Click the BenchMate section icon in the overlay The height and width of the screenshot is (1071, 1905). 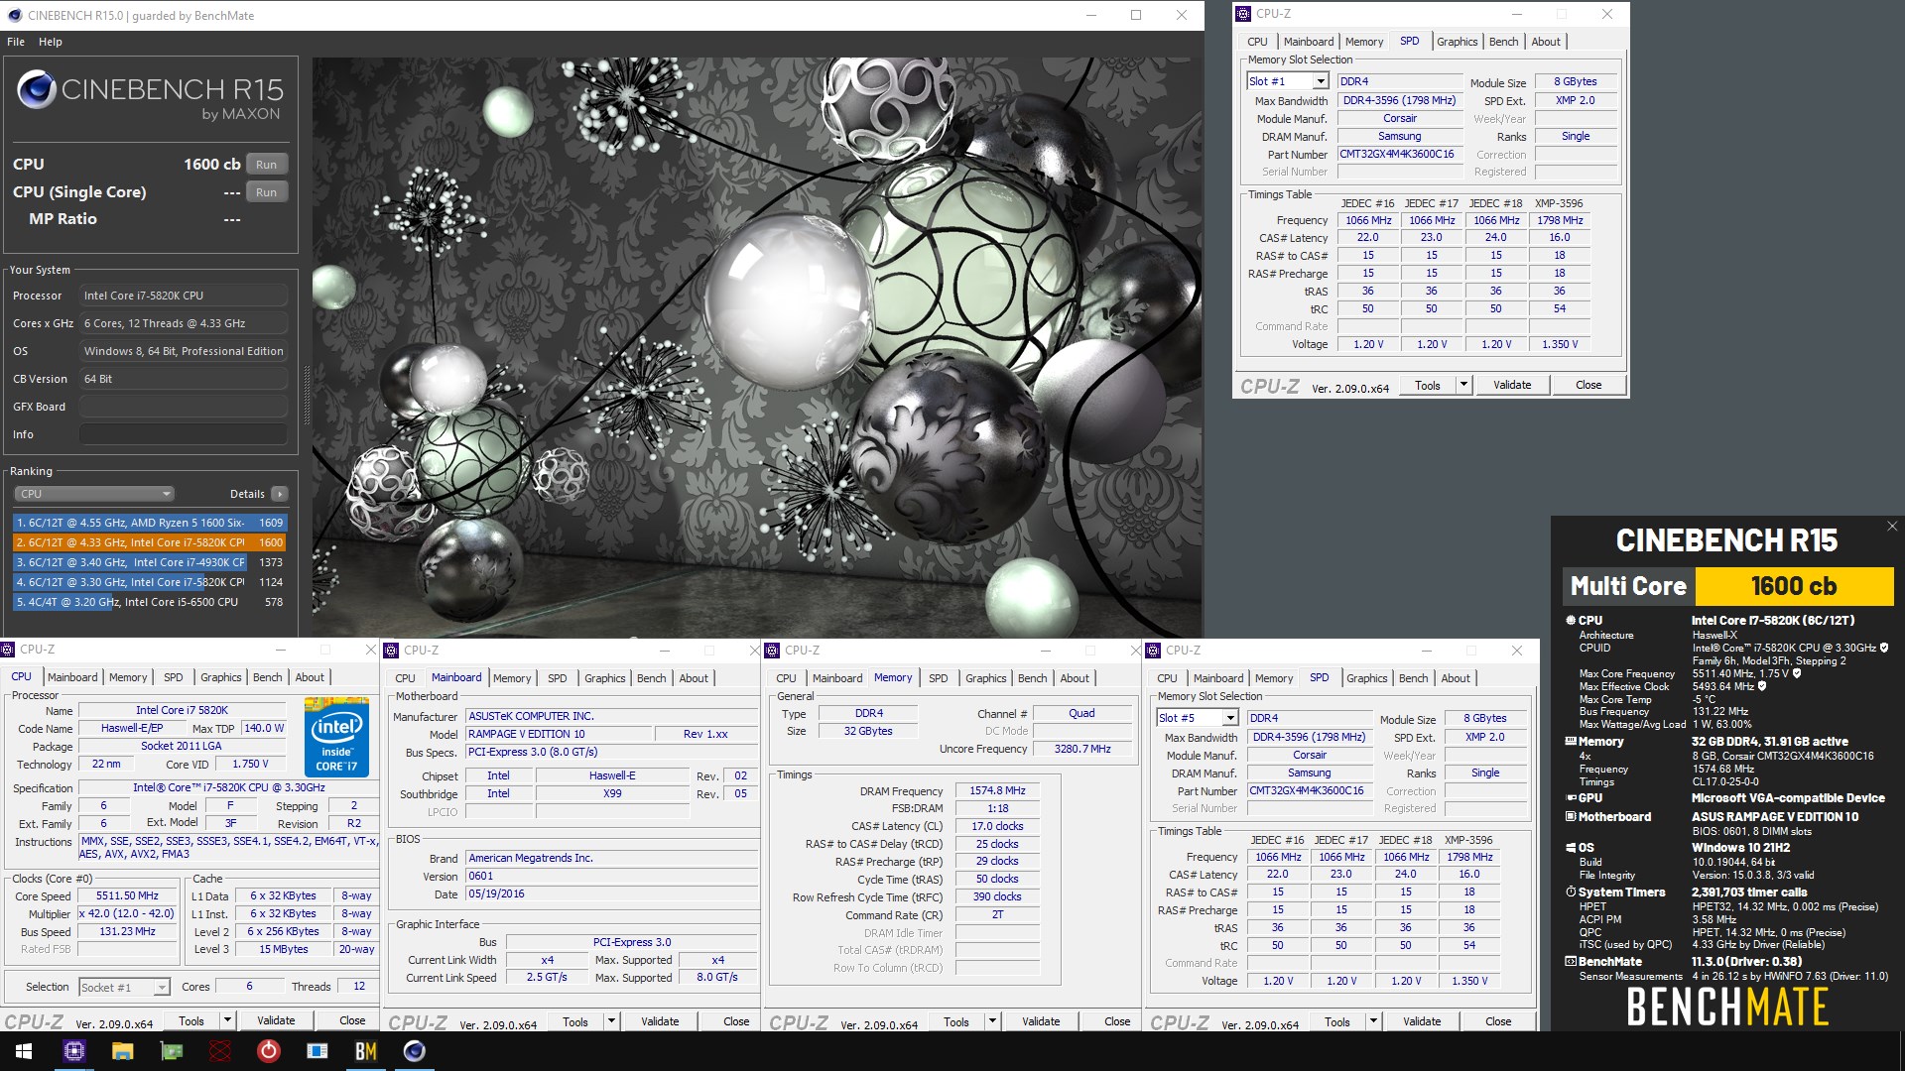(1571, 961)
